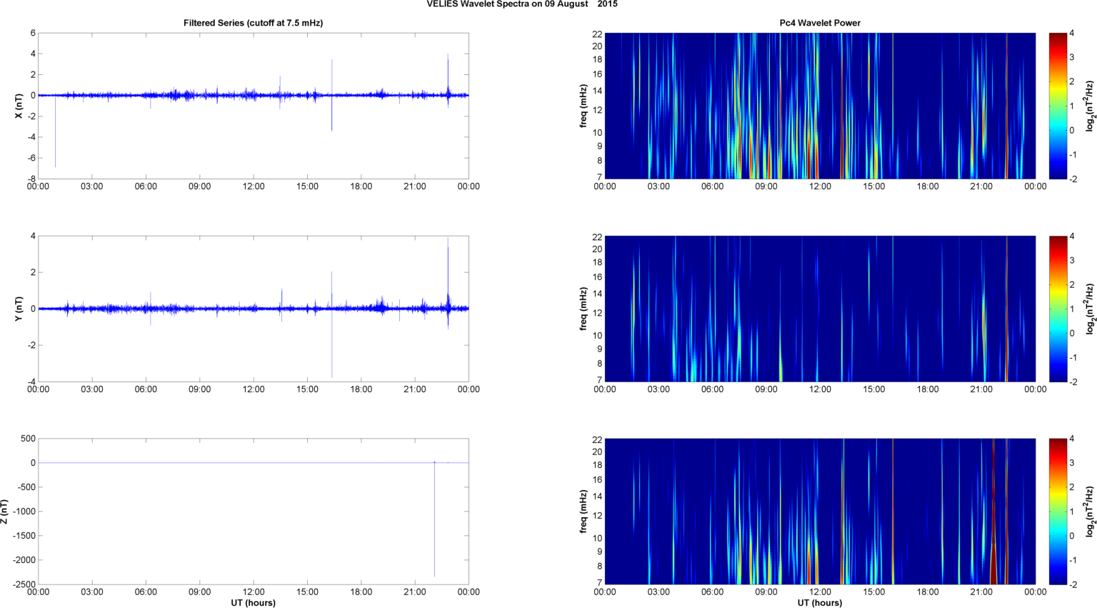Click the middle spectrogram's color scale bar
Image resolution: width=1097 pixels, height=608 pixels.
1058,309
